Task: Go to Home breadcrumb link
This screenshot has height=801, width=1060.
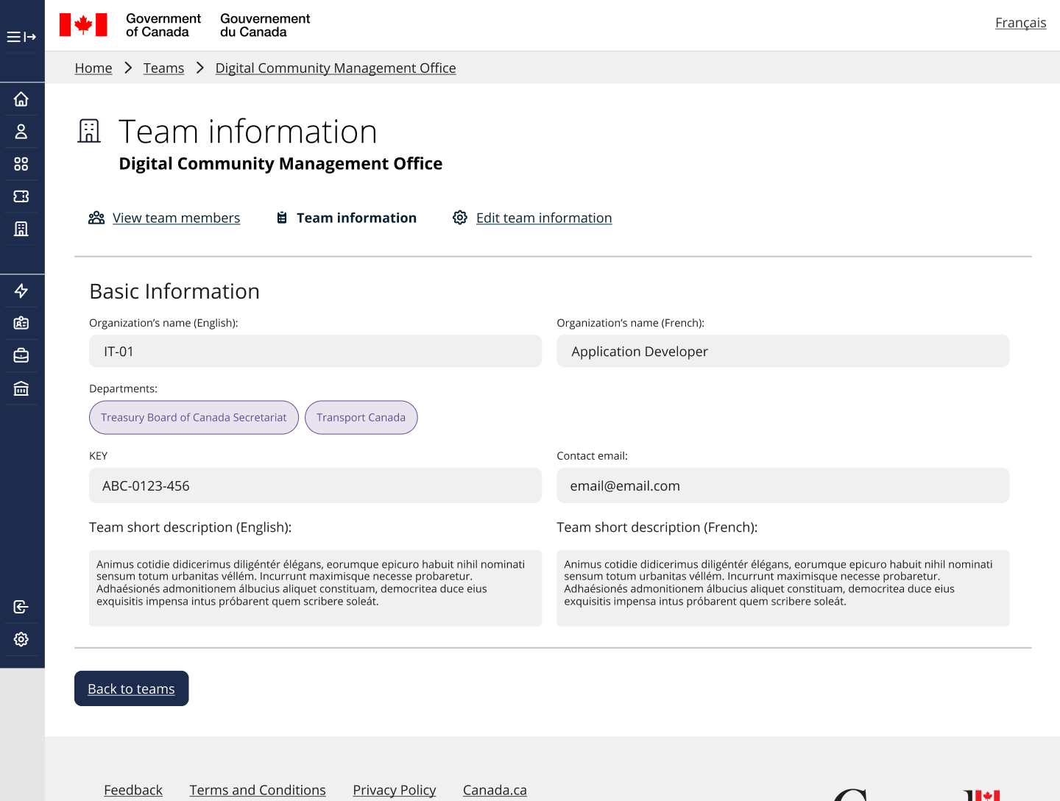Action: point(93,68)
